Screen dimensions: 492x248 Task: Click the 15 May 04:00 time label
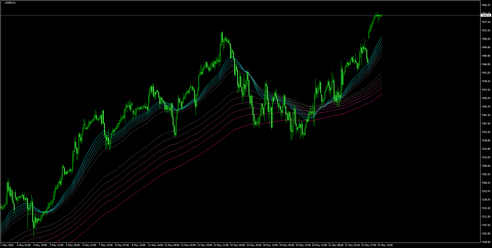238,245
